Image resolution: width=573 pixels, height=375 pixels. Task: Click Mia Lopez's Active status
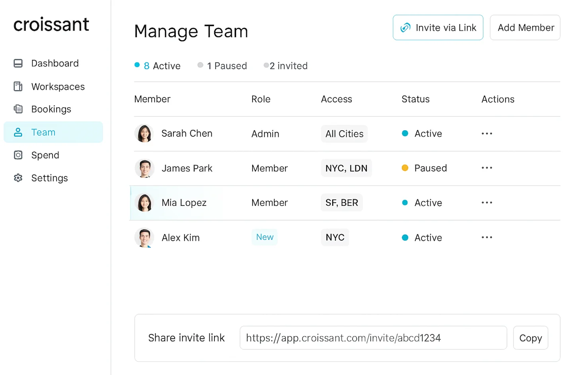(x=422, y=203)
